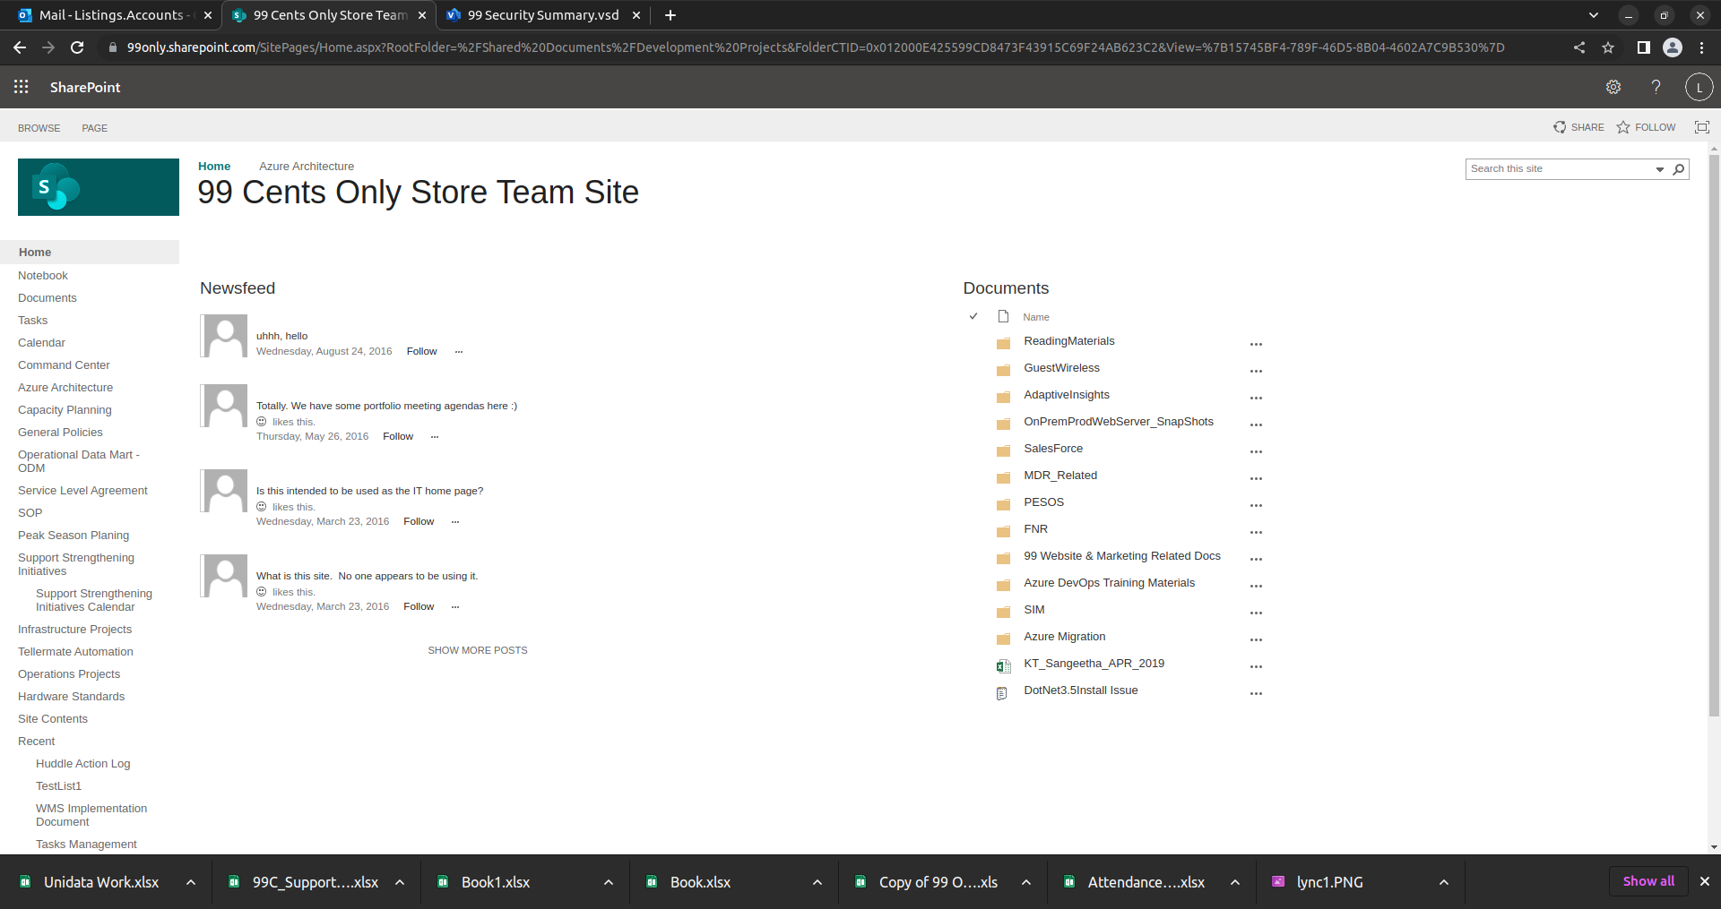
Task: Open the BROWSE ribbon tab
Action: click(x=39, y=128)
